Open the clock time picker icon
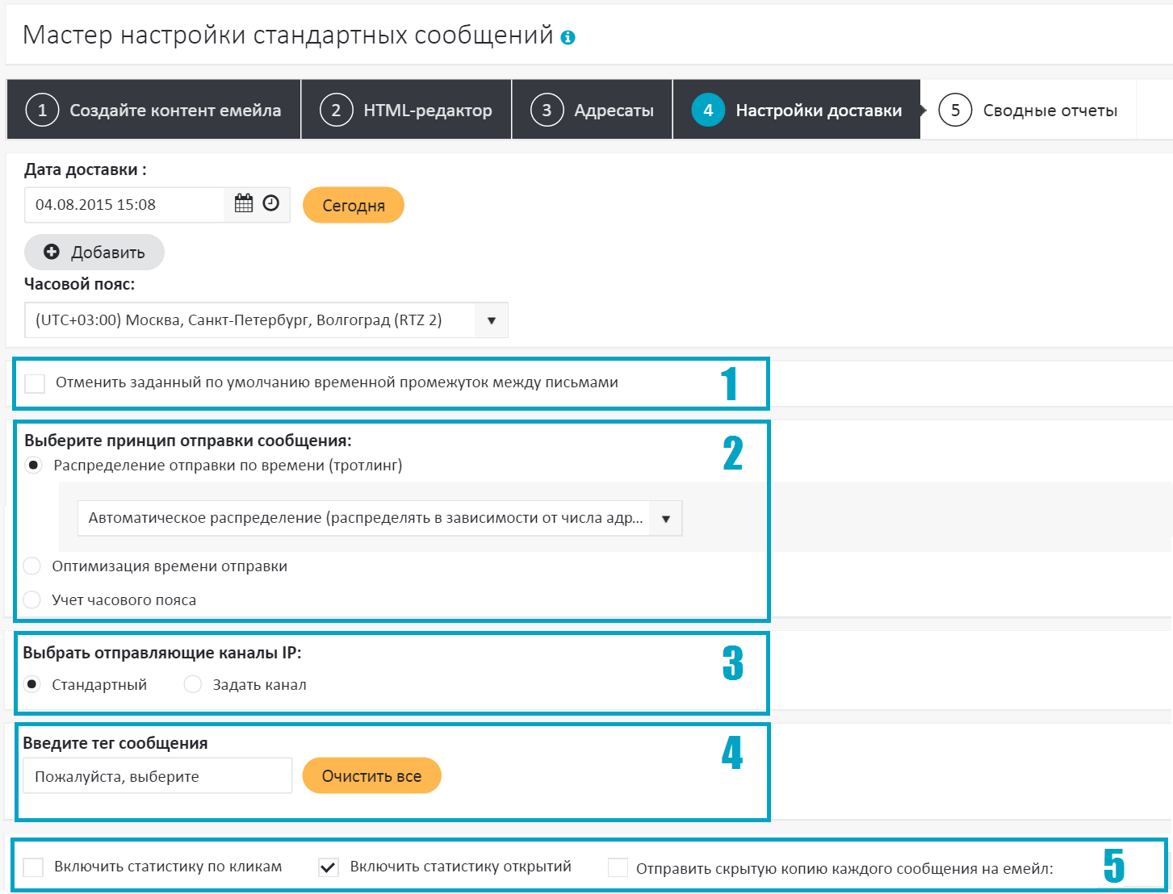Screen dimensions: 1173x894 coord(271,203)
